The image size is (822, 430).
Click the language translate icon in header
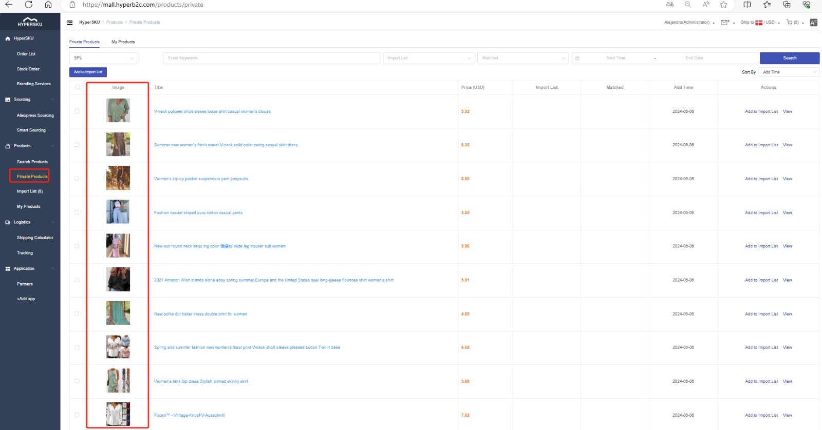click(x=813, y=23)
